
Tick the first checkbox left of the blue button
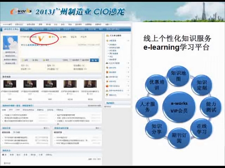71,60
